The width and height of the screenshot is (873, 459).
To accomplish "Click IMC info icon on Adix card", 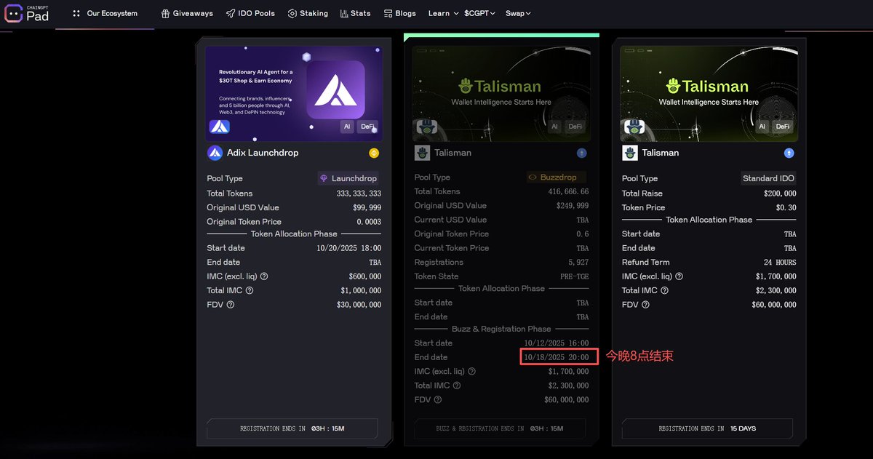I will (264, 276).
